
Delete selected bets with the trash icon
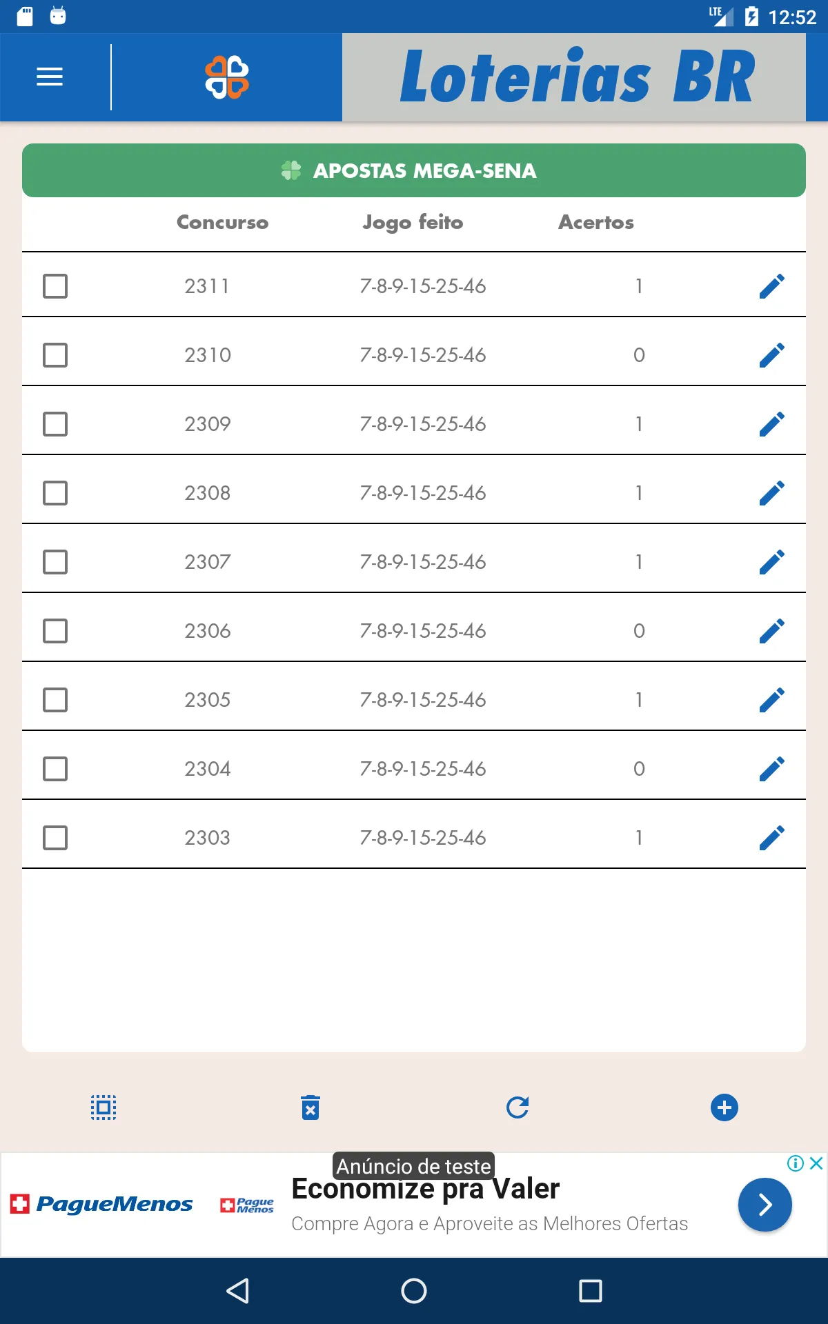coord(310,1107)
